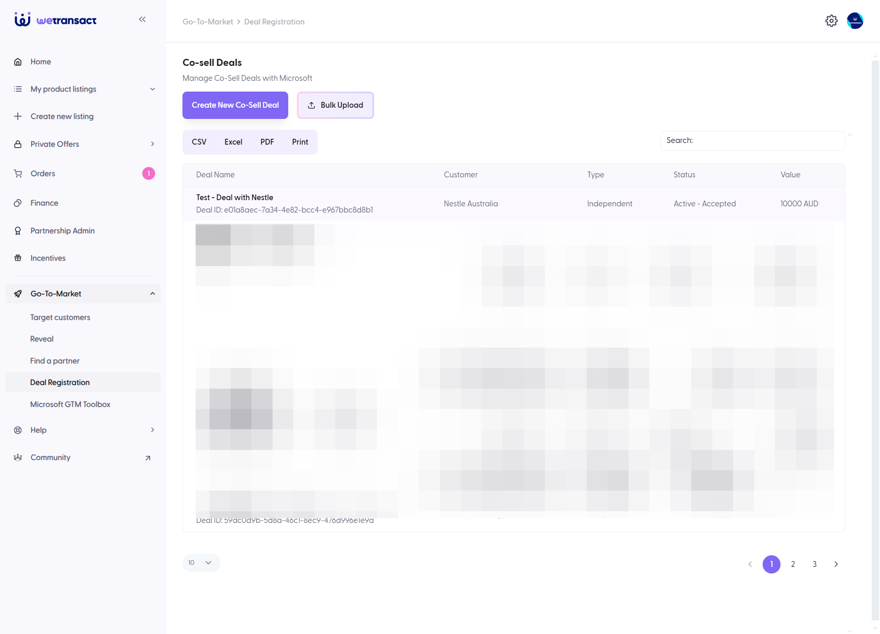Viewport: 880px width, 634px height.
Task: Click the plus icon for Create new listing
Action: pos(18,116)
